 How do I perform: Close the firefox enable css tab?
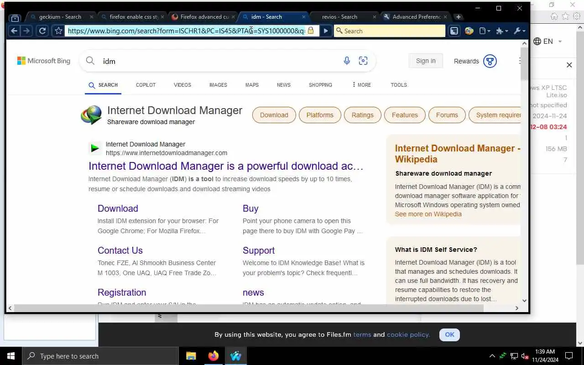tap(162, 17)
